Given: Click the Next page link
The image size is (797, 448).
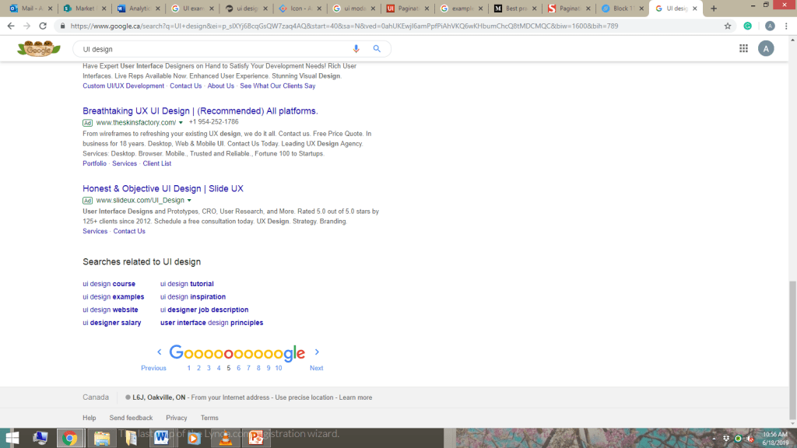Looking at the screenshot, I should pyautogui.click(x=316, y=368).
